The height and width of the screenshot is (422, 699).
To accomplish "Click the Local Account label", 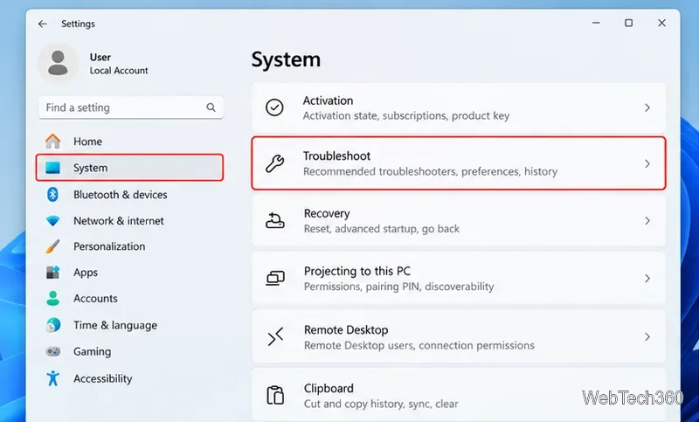I will (x=119, y=71).
